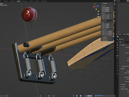
Task: Toggle X-ray mode in viewport header
Action: [x=85, y=96]
